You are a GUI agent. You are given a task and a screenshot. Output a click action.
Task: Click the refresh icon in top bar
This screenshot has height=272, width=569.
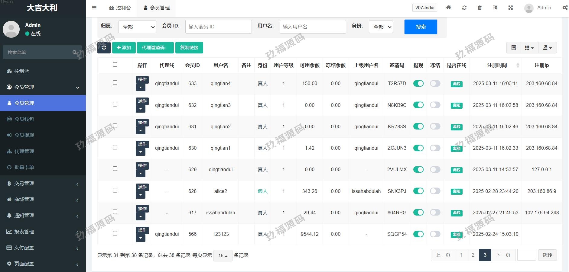(464, 8)
